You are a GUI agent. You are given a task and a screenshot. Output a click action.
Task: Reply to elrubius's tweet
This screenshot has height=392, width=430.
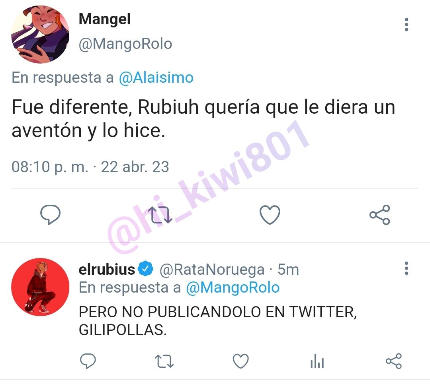88,361
